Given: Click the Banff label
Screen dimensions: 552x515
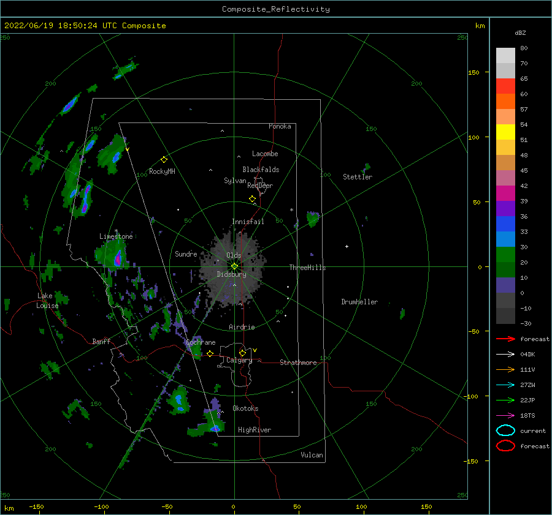Looking at the screenshot, I should coord(101,341).
